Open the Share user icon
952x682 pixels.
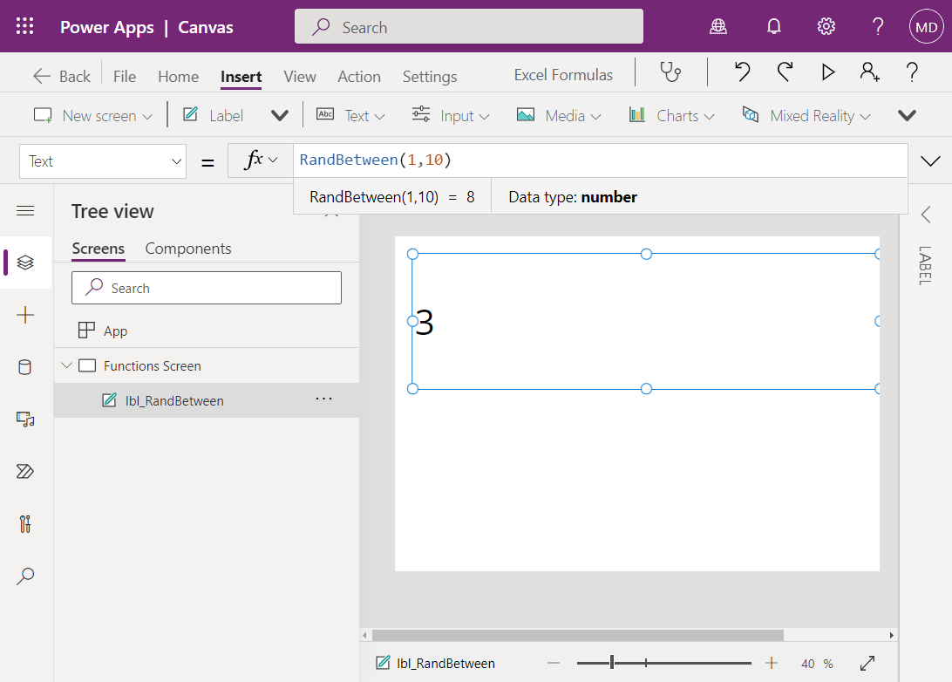pyautogui.click(x=869, y=72)
